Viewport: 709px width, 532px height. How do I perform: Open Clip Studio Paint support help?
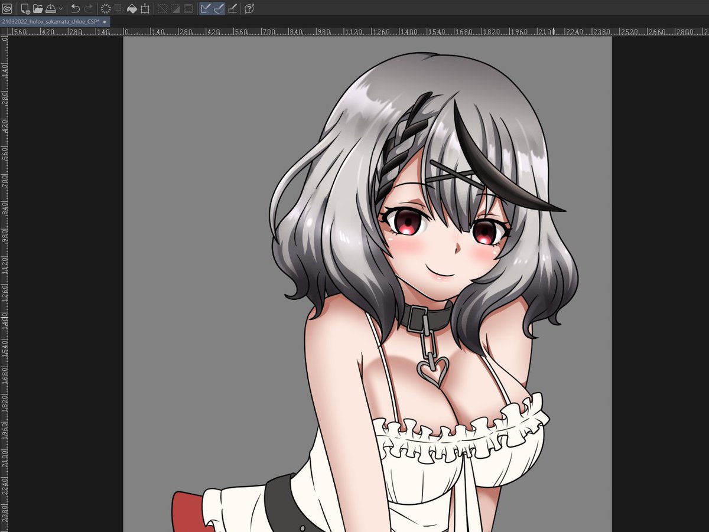249,8
